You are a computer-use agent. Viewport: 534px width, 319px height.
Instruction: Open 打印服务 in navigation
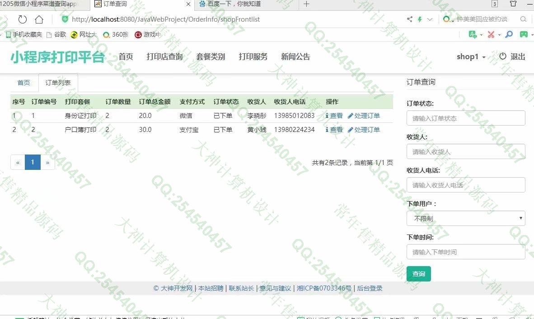[253, 56]
